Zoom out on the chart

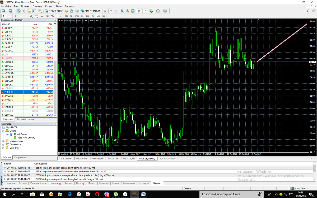[x=128, y=11]
